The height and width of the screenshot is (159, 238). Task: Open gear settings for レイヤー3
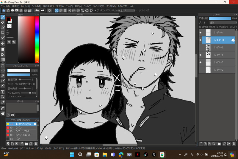(233, 40)
